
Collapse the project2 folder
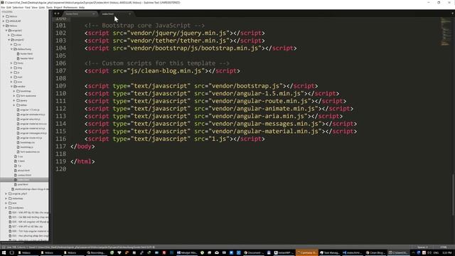point(9,40)
